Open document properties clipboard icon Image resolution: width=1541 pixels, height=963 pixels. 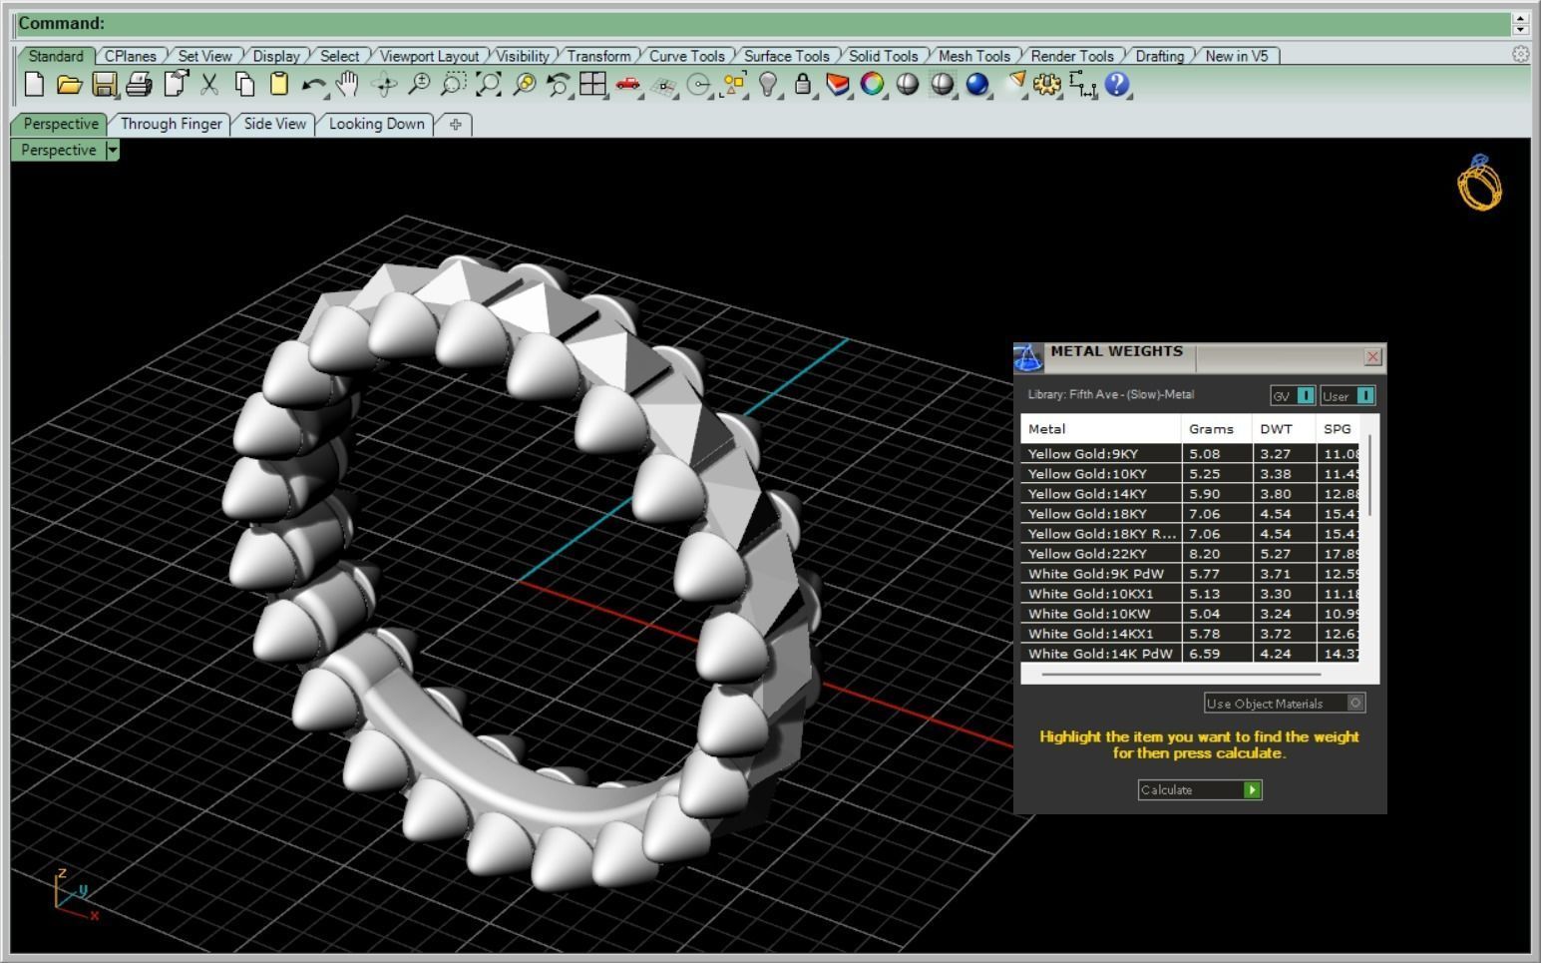pyautogui.click(x=176, y=85)
